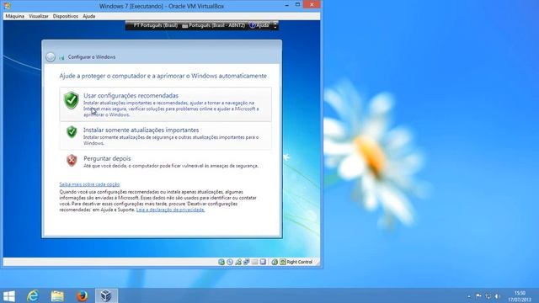
Task: Open the Dispositivos menu
Action: point(66,16)
